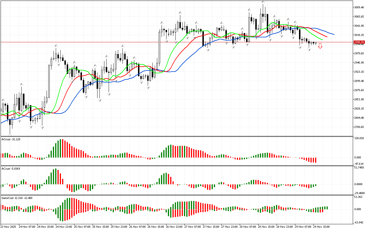
Task: Click the 23 Nov 2025 date label
Action: pos(9,227)
